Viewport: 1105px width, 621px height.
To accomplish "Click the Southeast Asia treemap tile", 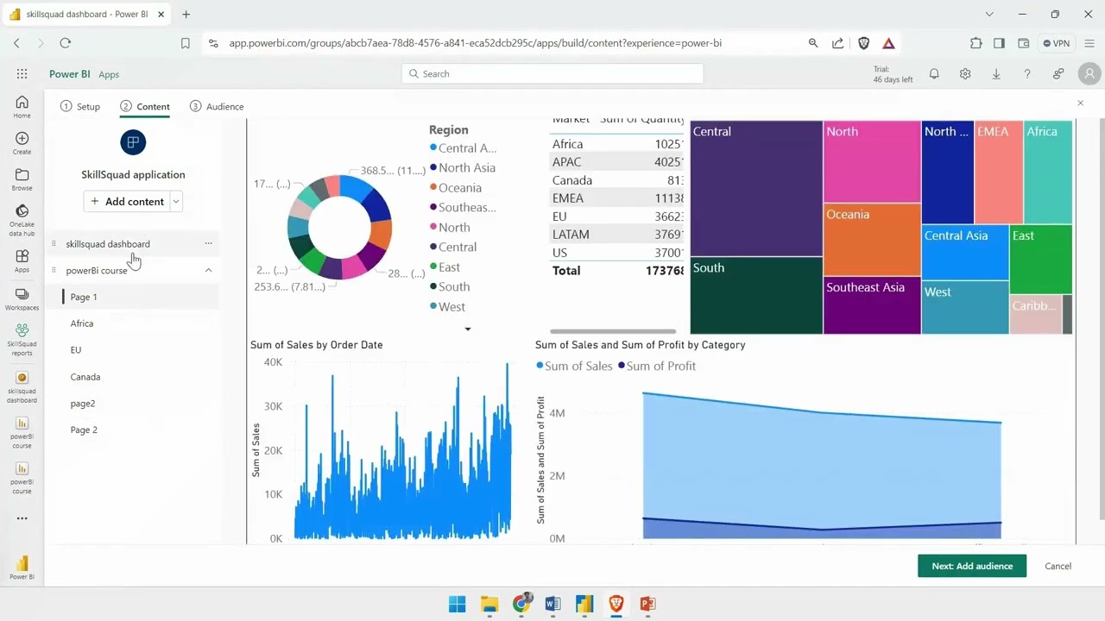I will 872,305.
